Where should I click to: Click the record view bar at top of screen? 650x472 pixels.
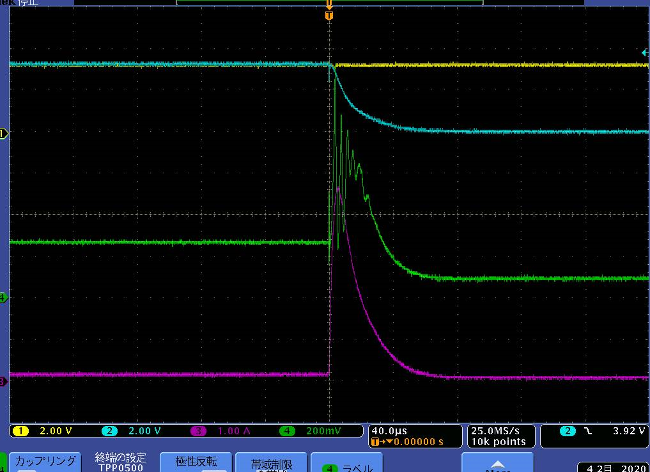tap(330, 3)
